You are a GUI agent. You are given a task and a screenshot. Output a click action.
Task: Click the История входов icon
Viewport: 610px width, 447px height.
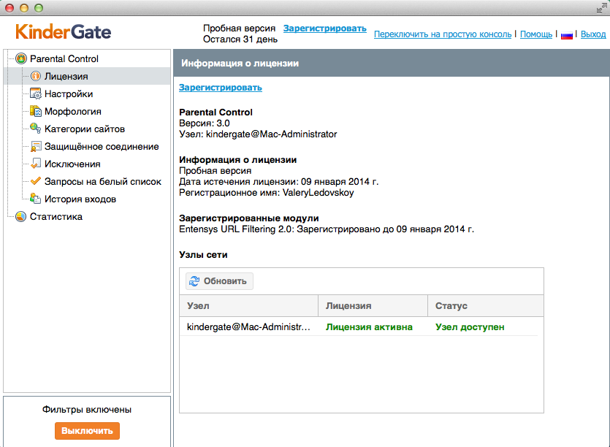pos(36,199)
